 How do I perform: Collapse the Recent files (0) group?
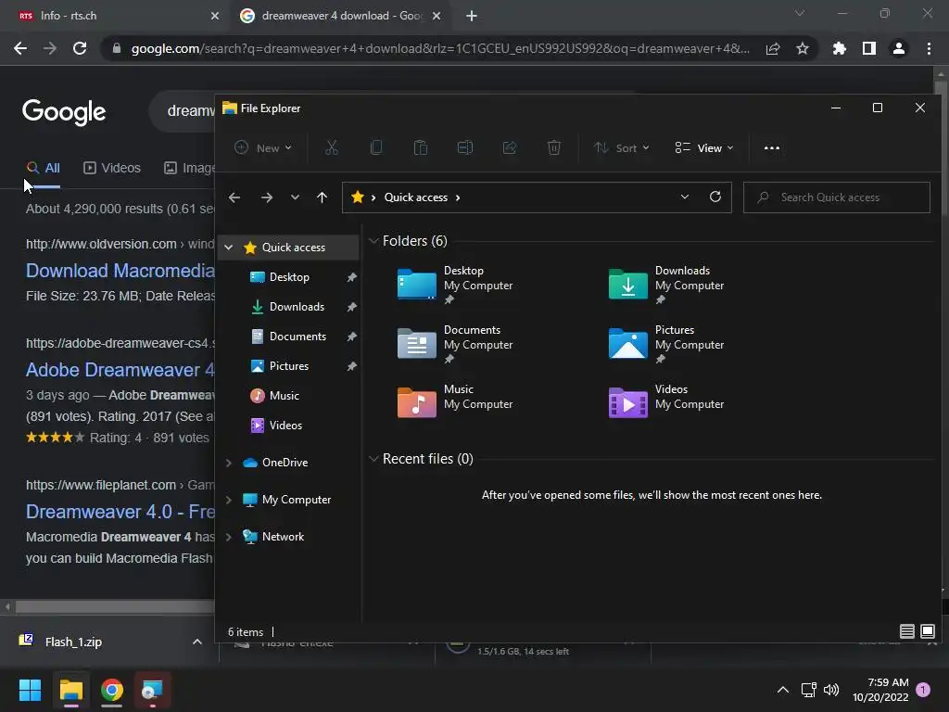pyautogui.click(x=373, y=459)
